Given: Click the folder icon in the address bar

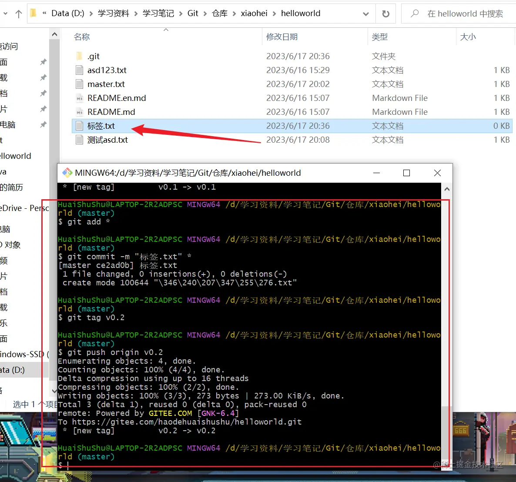Looking at the screenshot, I should pos(33,13).
